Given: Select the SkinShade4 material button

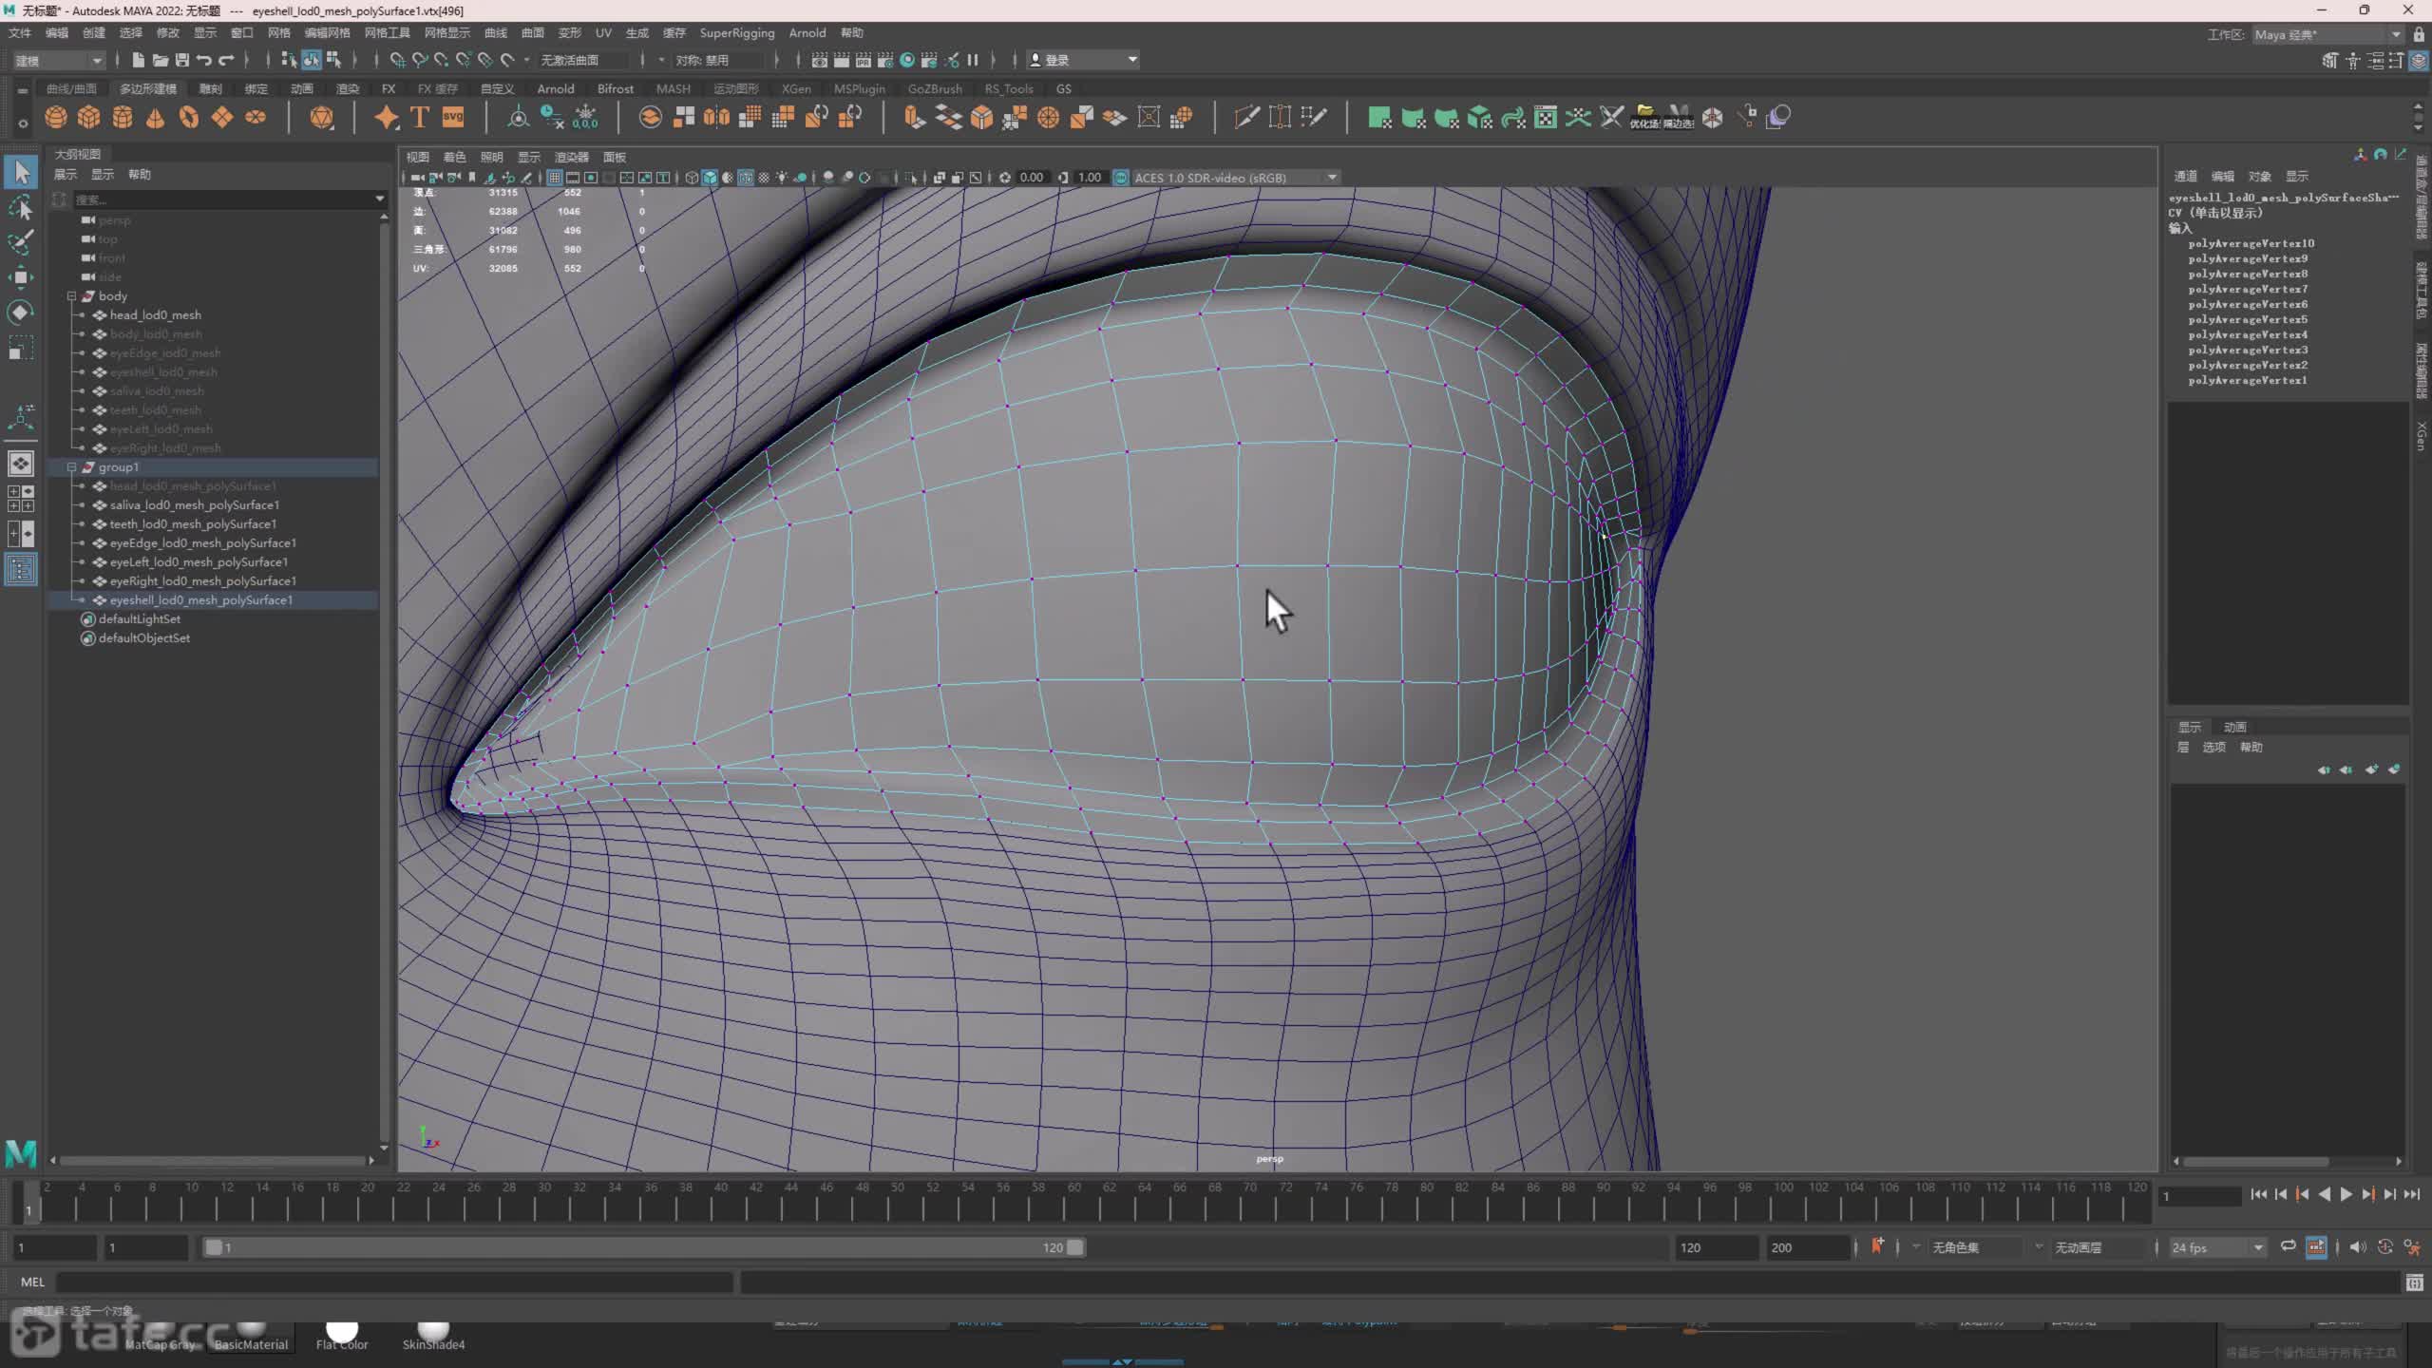Looking at the screenshot, I should coord(433,1335).
